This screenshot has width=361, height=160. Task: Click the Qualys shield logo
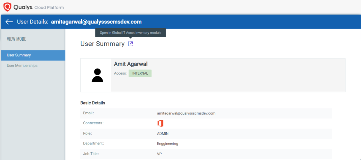point(7,7)
